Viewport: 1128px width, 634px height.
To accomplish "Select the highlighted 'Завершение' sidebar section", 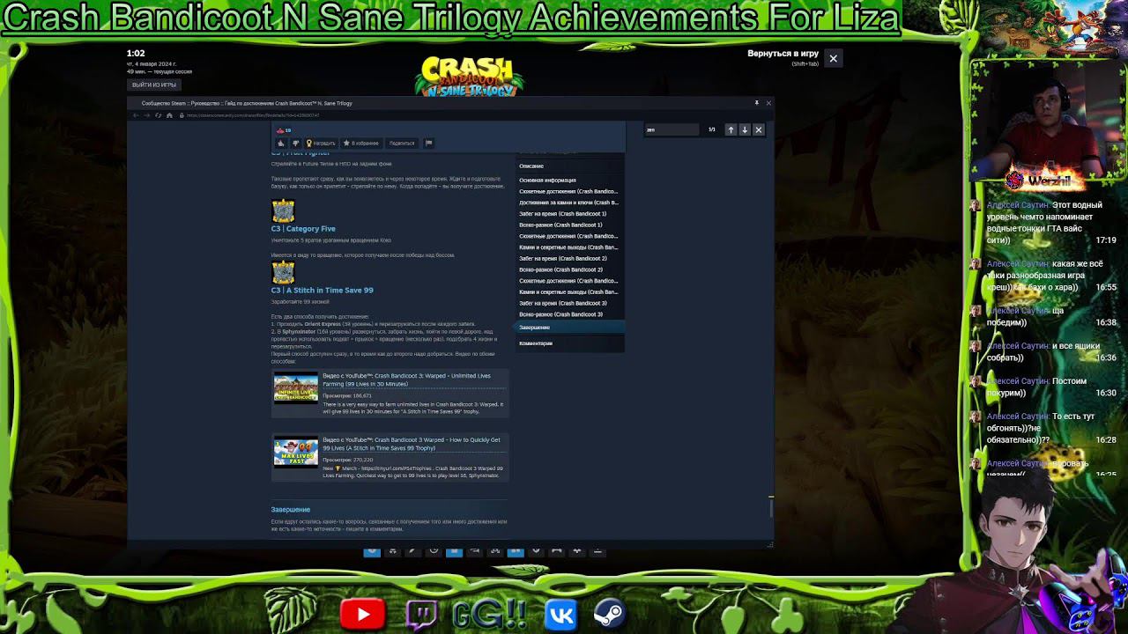I will tap(569, 328).
